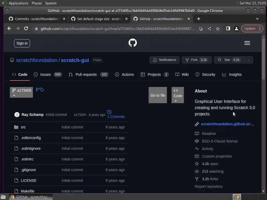Click the Chrome Update button
This screenshot has height=200, width=267.
[x=250, y=29]
